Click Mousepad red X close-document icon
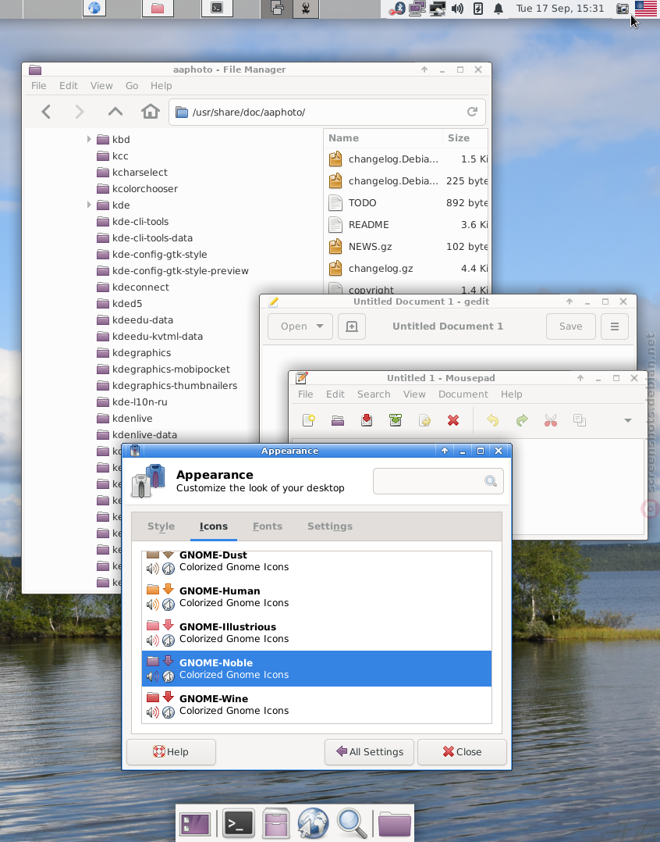660x842 pixels. coord(453,420)
